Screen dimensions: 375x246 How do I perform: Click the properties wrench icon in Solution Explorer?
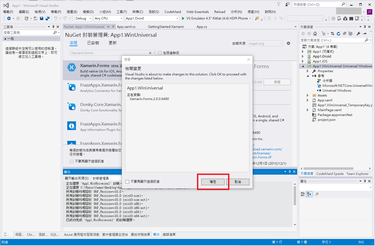point(359,34)
